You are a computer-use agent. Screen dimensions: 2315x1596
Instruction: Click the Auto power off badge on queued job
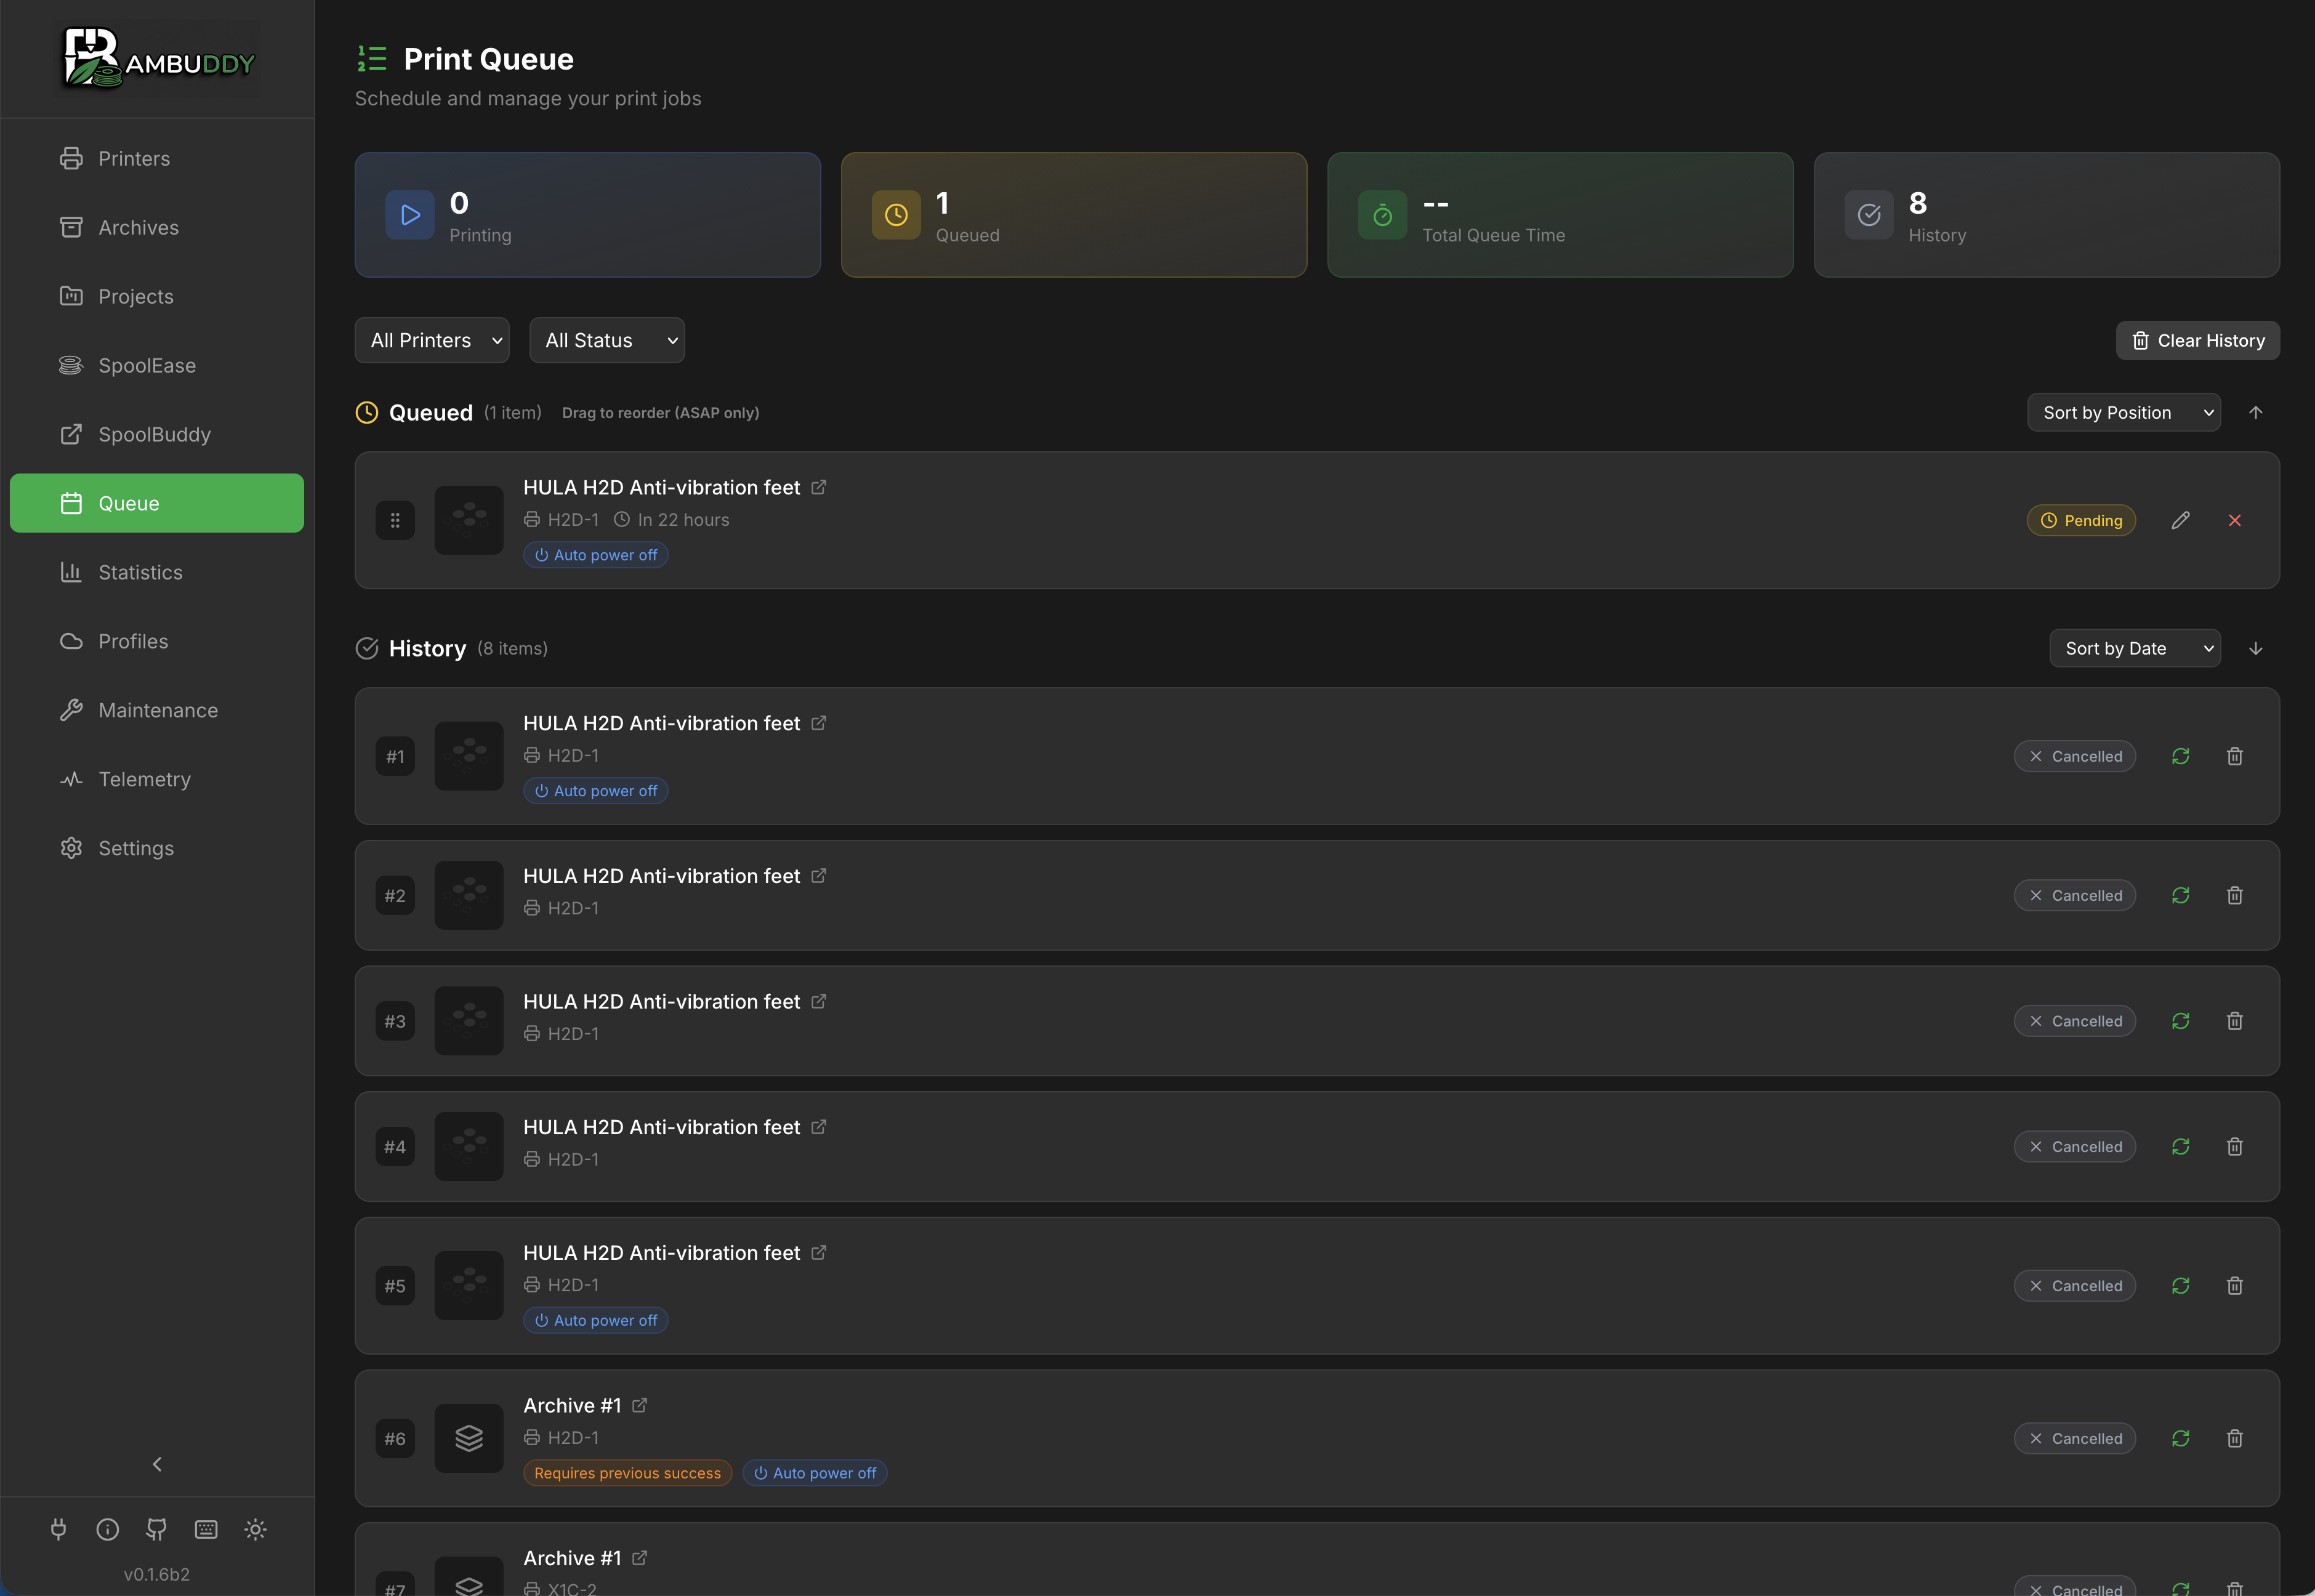[595, 554]
